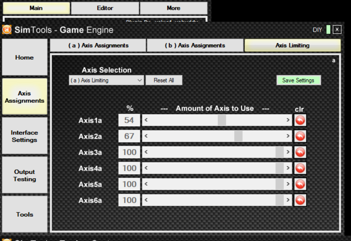
Task: Click Axis4a slider right arrow
Action: (x=288, y=168)
